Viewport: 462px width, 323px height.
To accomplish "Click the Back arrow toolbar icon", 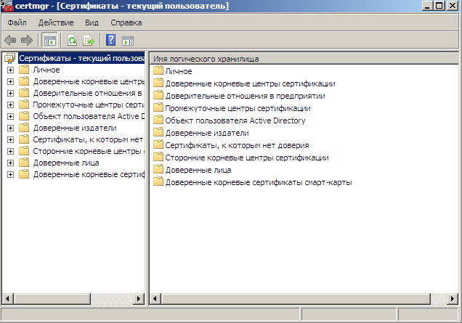I will [10, 41].
